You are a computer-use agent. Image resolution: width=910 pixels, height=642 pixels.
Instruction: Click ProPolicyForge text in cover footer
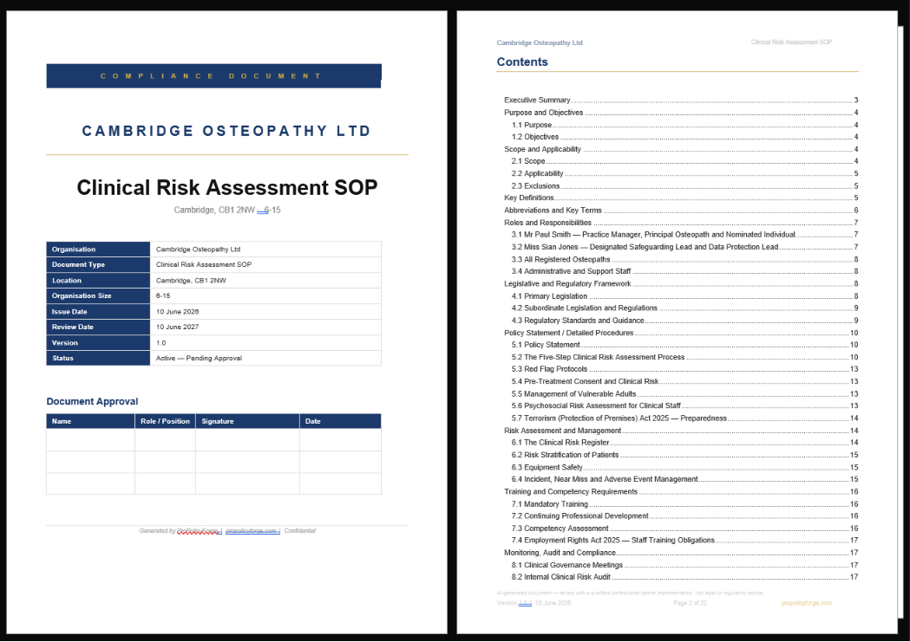[198, 531]
